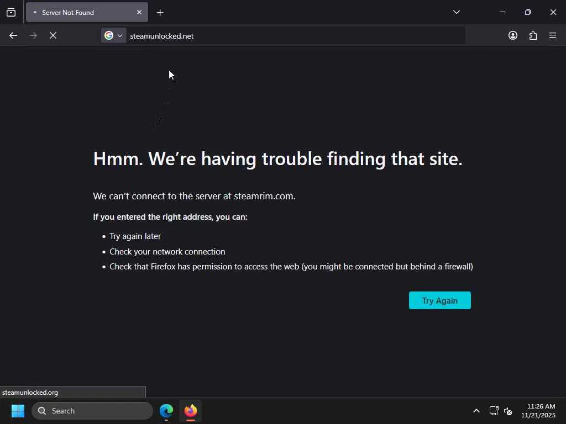Click the Try Again button
This screenshot has height=424, width=566.
pos(439,300)
